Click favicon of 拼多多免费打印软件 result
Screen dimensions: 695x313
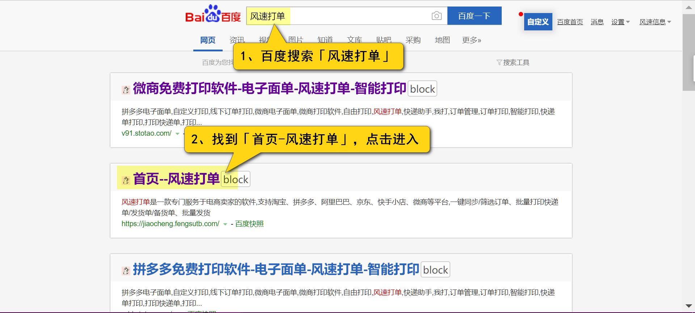(126, 271)
